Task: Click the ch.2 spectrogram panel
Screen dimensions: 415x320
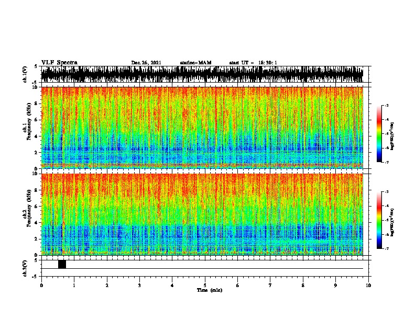Action: coord(202,214)
